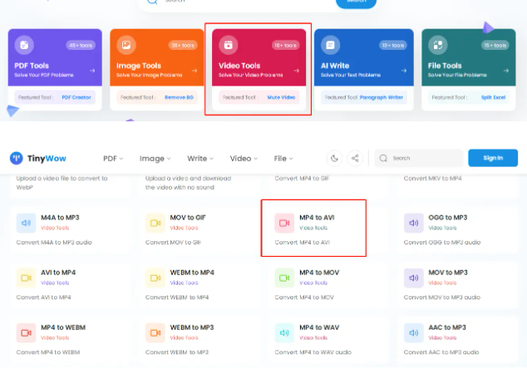Open the MOV to MP3 tool title

[448, 273]
